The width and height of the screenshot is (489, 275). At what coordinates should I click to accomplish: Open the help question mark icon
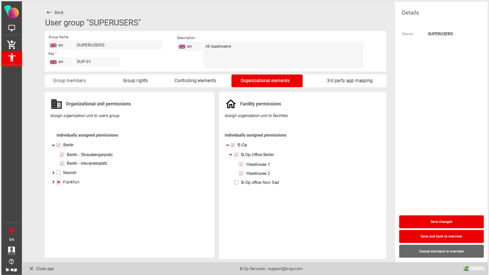12,261
